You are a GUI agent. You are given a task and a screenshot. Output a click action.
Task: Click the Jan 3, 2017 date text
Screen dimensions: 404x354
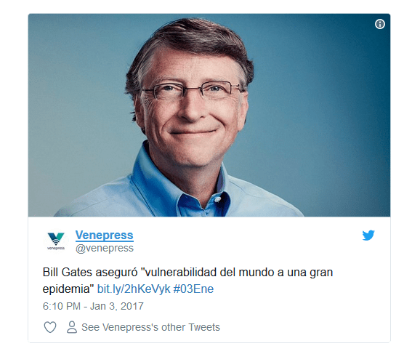[x=117, y=306]
